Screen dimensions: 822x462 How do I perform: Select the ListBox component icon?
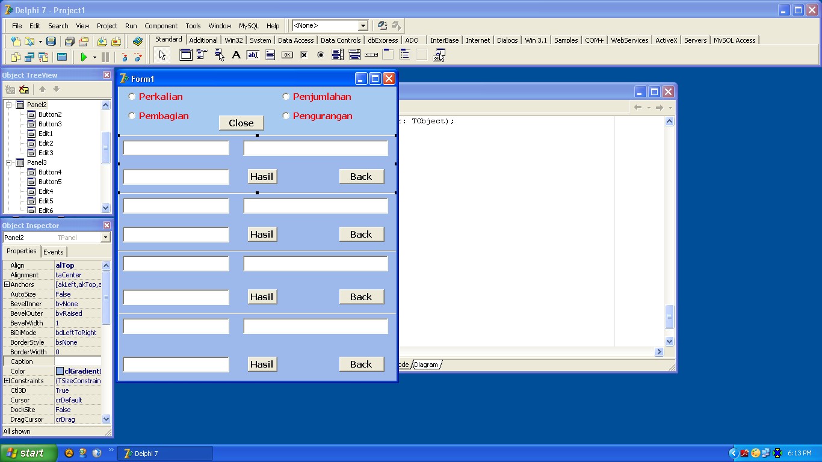point(338,55)
